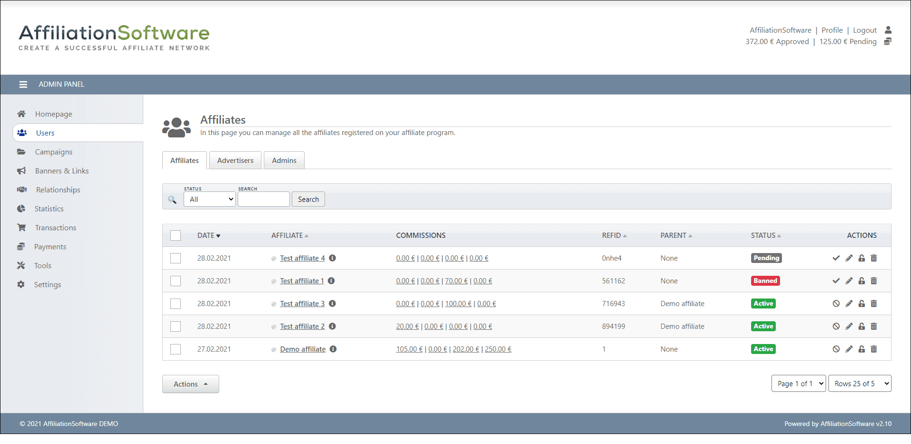Screen dimensions: 911x444
Task: Approve Test affiliate 4 with checkmark icon
Action: click(x=836, y=258)
